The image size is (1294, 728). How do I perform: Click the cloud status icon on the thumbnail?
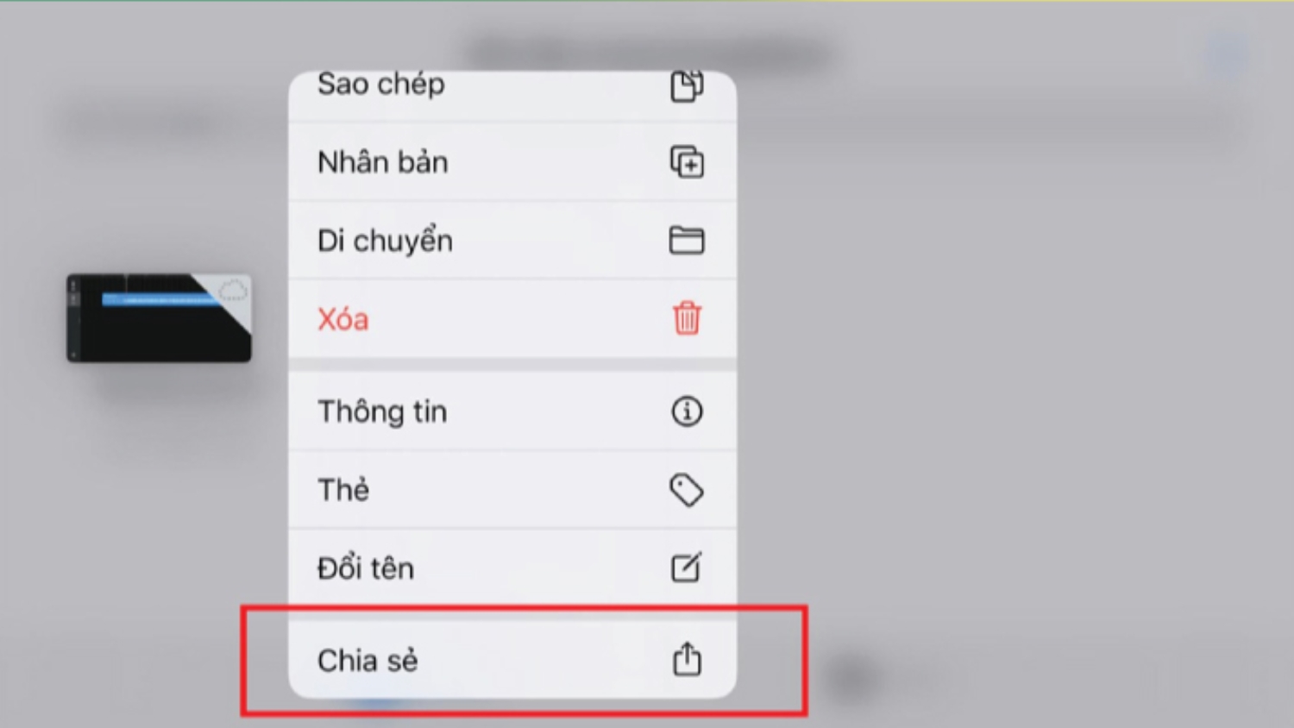(233, 291)
